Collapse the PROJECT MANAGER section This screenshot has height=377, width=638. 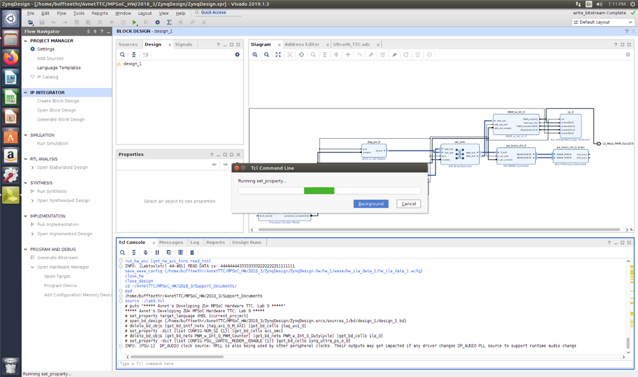coord(27,41)
